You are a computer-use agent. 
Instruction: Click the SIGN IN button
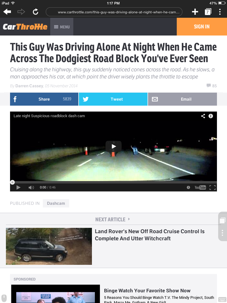(x=202, y=27)
